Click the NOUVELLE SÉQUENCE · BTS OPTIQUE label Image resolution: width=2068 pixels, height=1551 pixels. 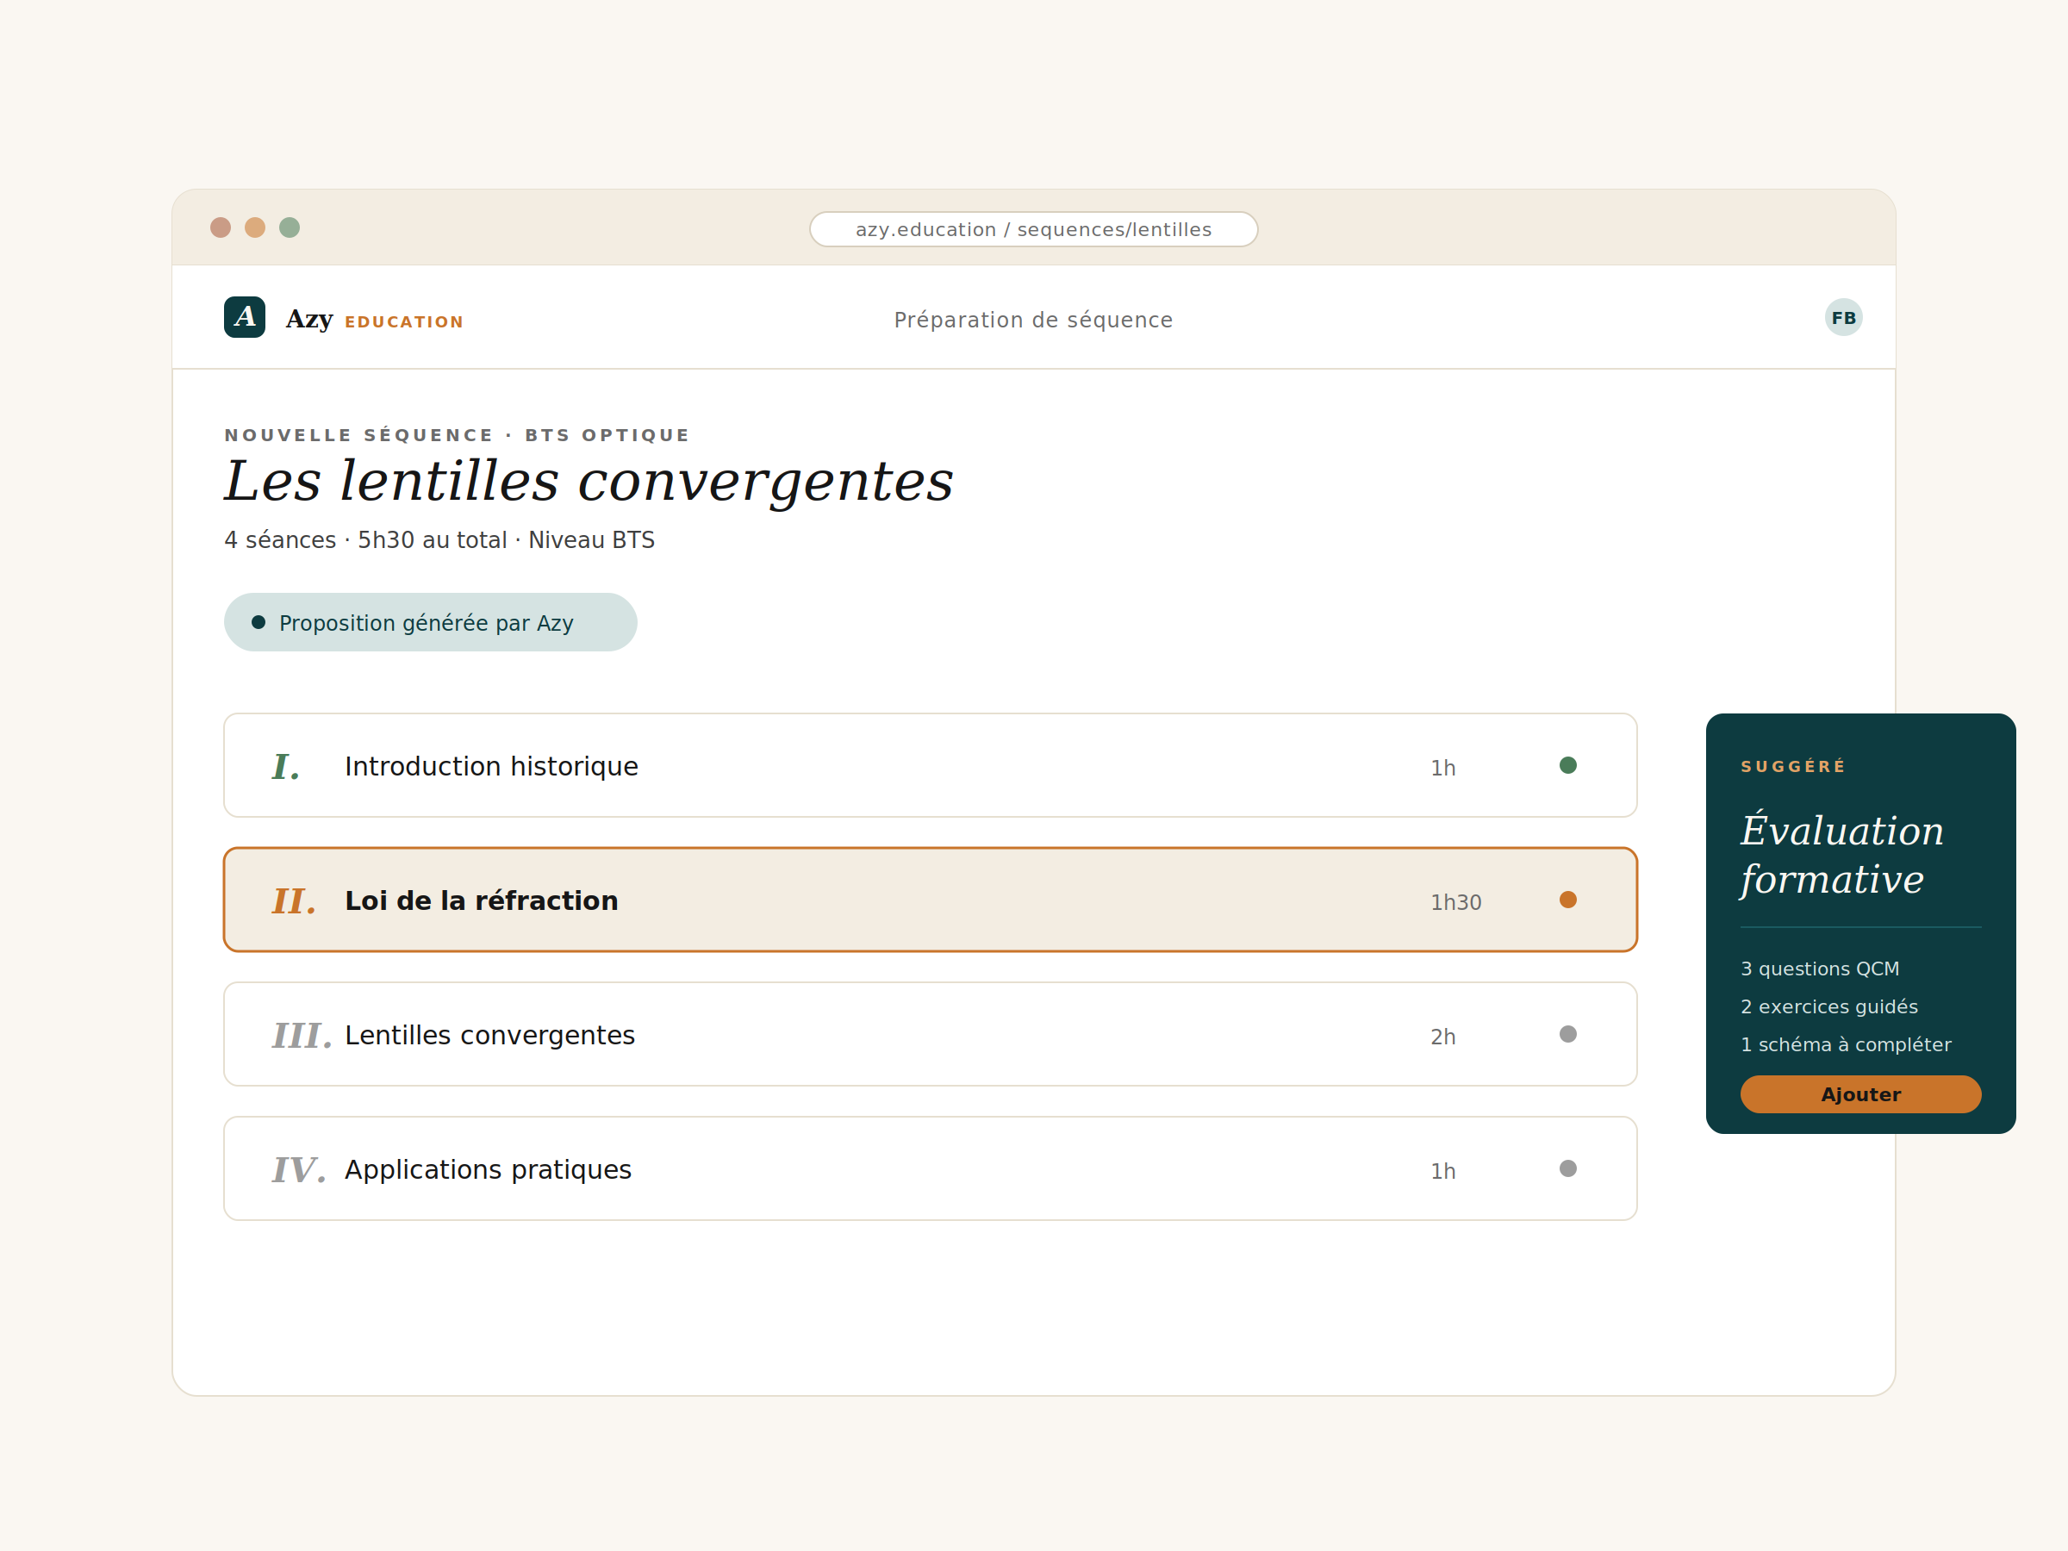point(458,435)
